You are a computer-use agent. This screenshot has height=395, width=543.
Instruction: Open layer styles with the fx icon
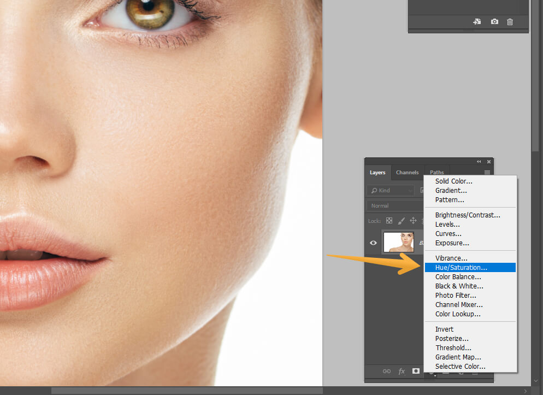402,371
